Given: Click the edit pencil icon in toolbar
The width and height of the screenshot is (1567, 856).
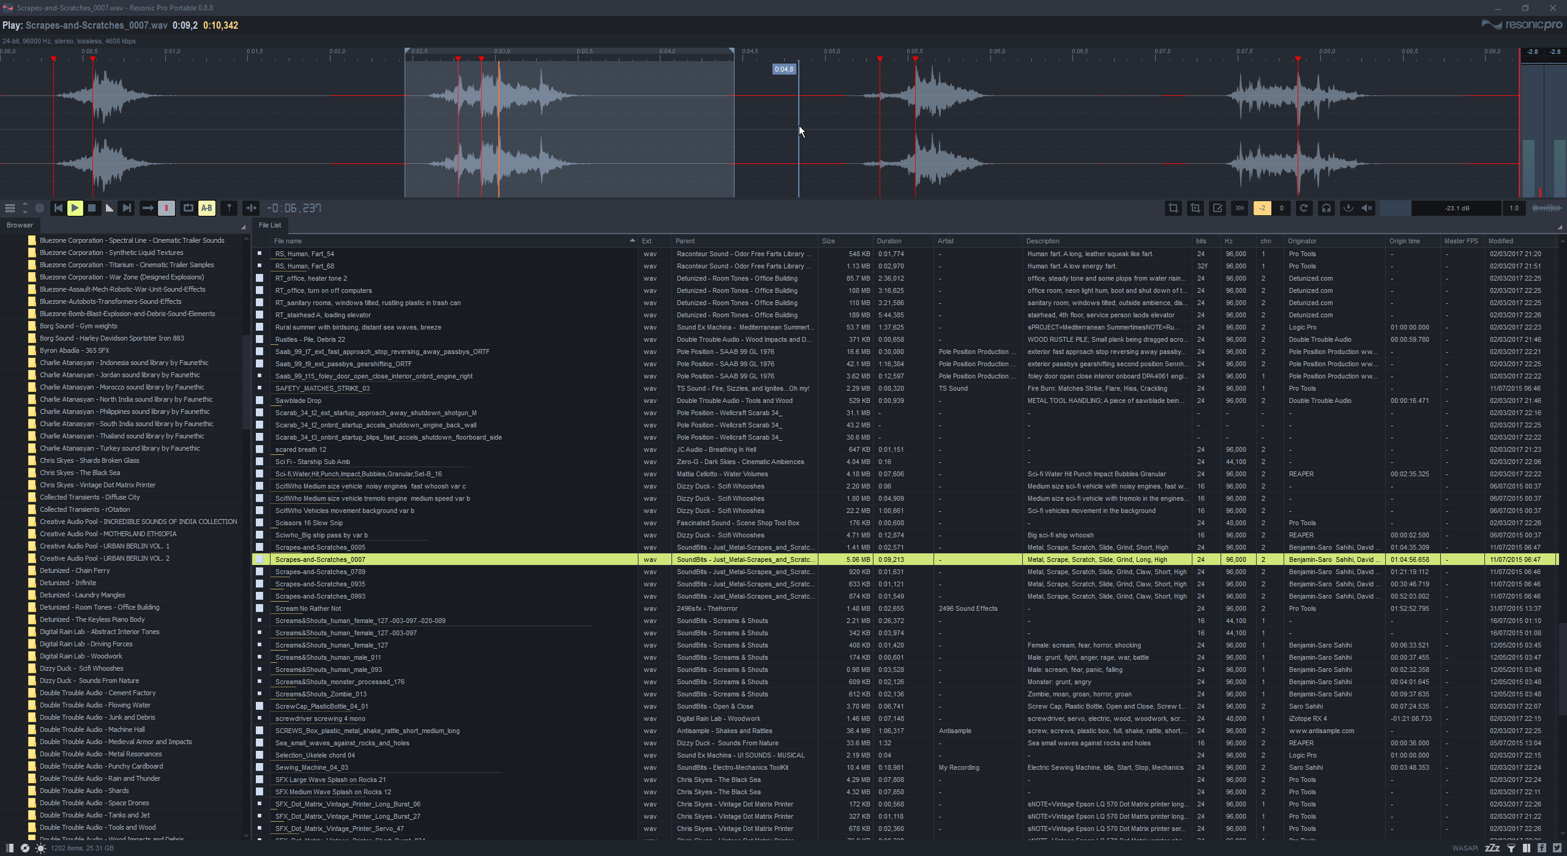Looking at the screenshot, I should pyautogui.click(x=1217, y=208).
